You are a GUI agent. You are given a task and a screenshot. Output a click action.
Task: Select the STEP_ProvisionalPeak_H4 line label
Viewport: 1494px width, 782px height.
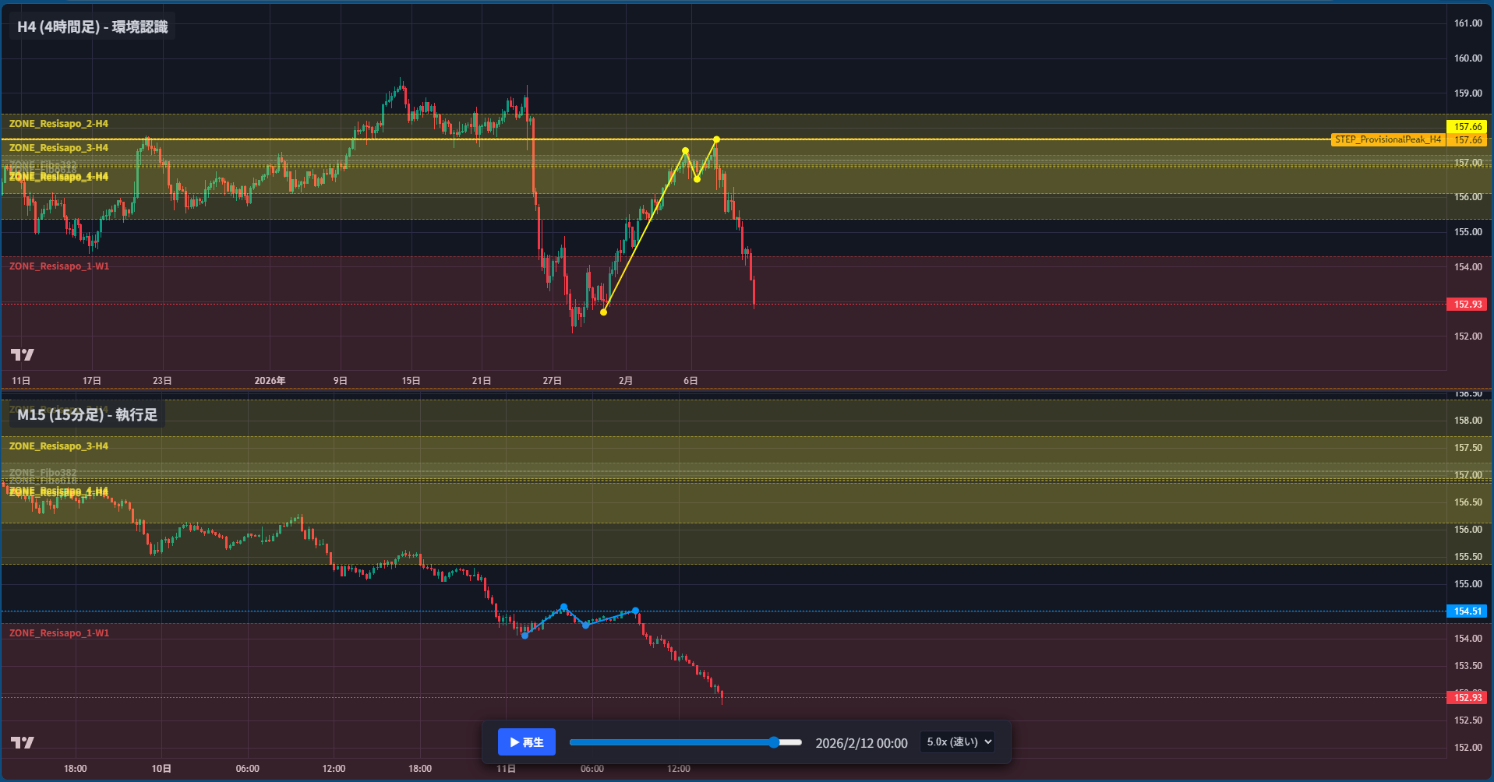[1387, 139]
